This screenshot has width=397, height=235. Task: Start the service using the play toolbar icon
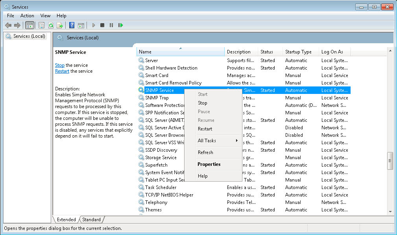point(93,25)
